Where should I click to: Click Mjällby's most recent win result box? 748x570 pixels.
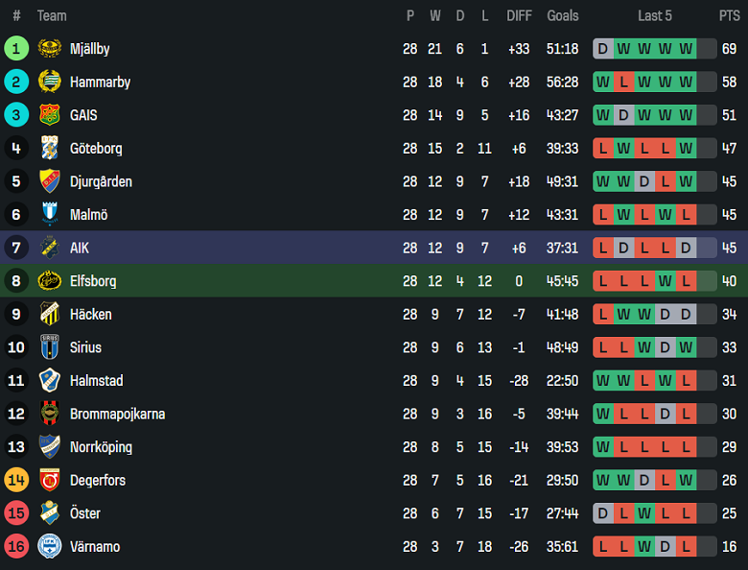pyautogui.click(x=687, y=49)
